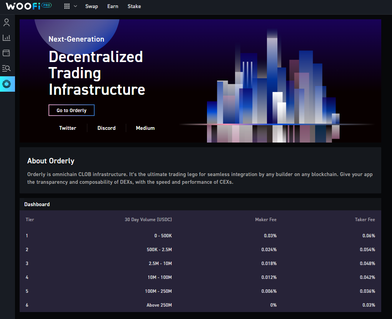Click the 30 Day Volume column header
The width and height of the screenshot is (392, 319).
(x=148, y=220)
